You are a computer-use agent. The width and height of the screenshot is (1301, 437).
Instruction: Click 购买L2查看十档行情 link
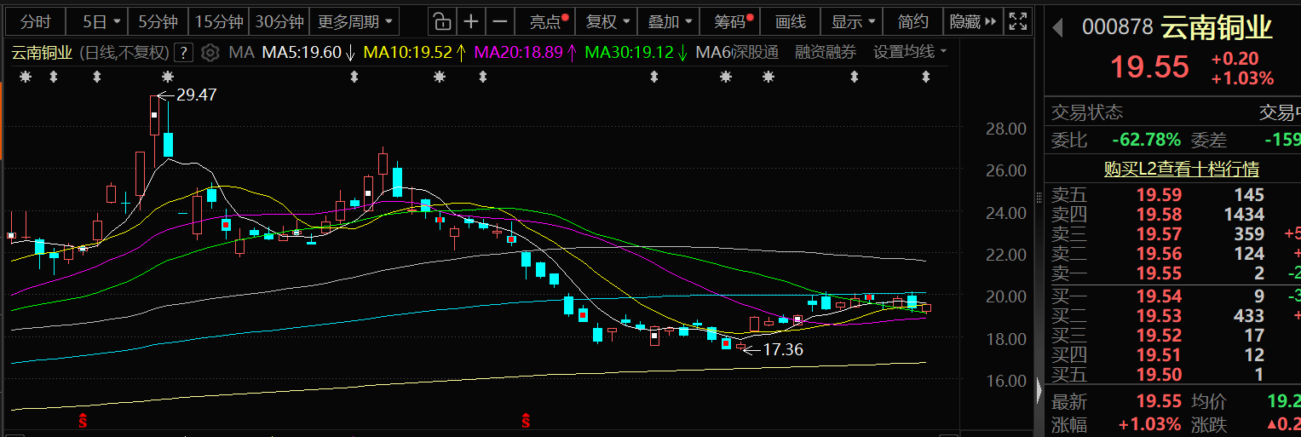(x=1181, y=170)
